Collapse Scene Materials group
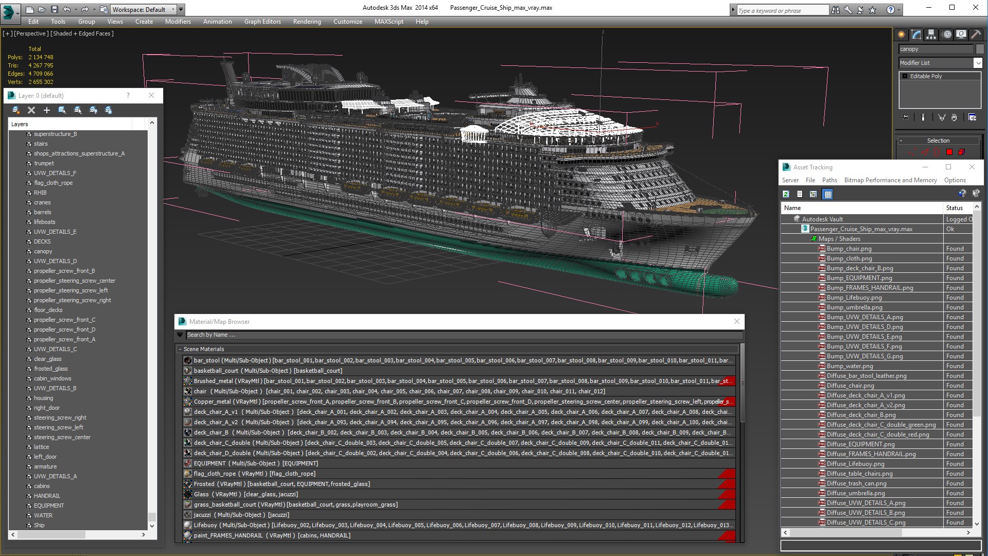 [x=180, y=349]
